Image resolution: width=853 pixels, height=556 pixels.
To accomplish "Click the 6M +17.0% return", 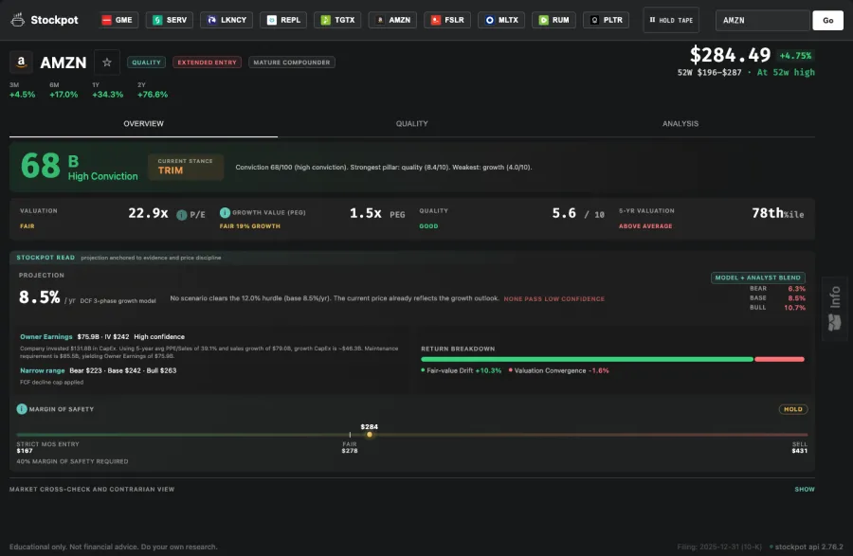I will pos(64,90).
